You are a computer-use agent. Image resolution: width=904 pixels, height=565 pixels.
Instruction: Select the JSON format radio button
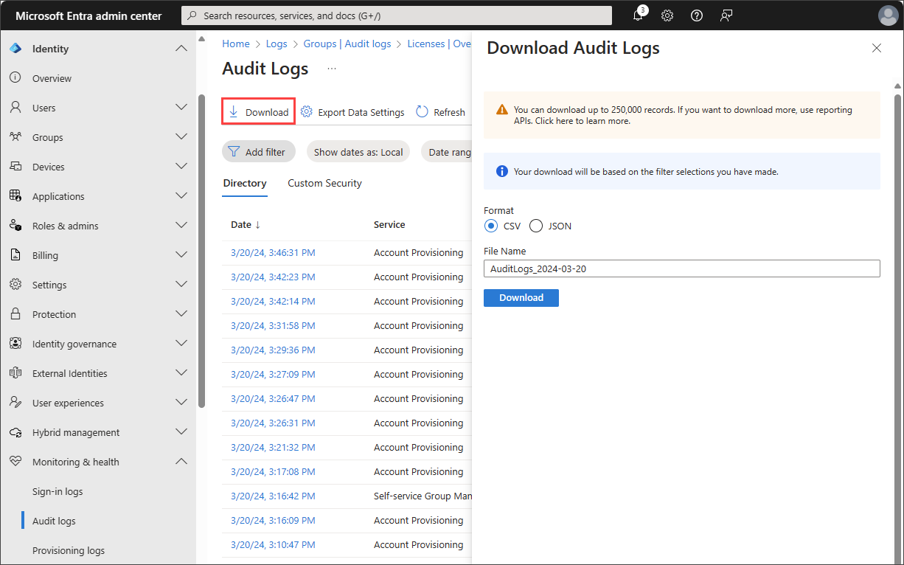click(536, 226)
